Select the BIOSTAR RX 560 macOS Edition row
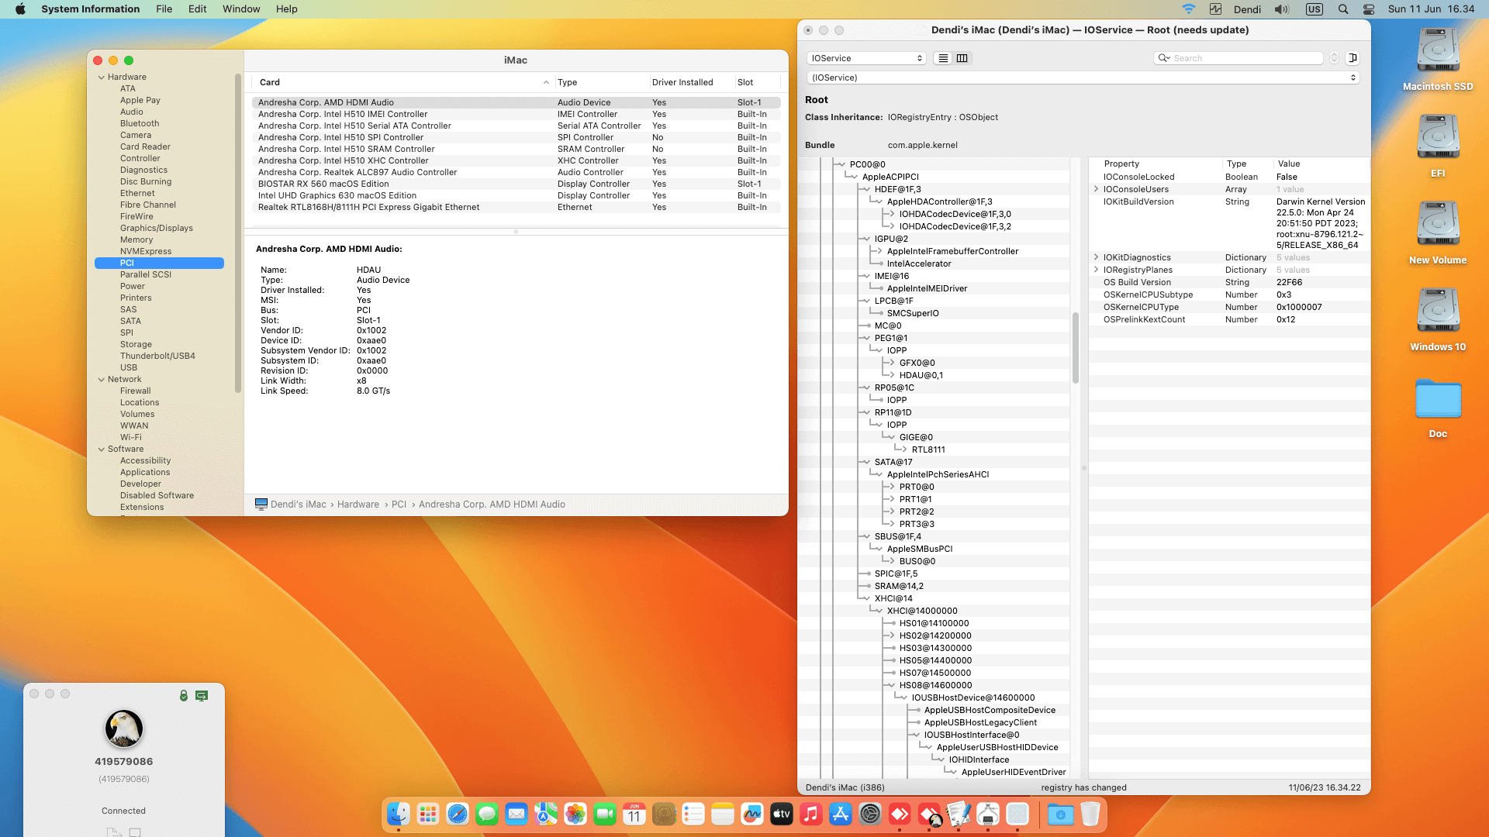 pyautogui.click(x=516, y=184)
